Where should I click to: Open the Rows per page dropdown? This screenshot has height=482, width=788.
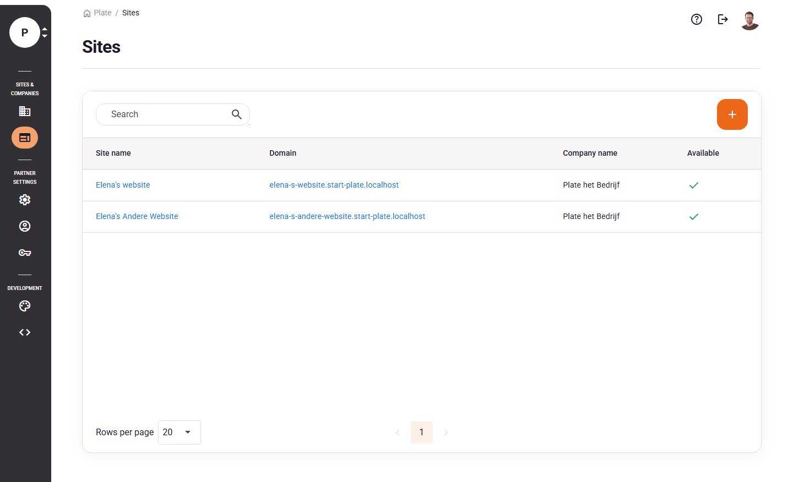tap(179, 432)
